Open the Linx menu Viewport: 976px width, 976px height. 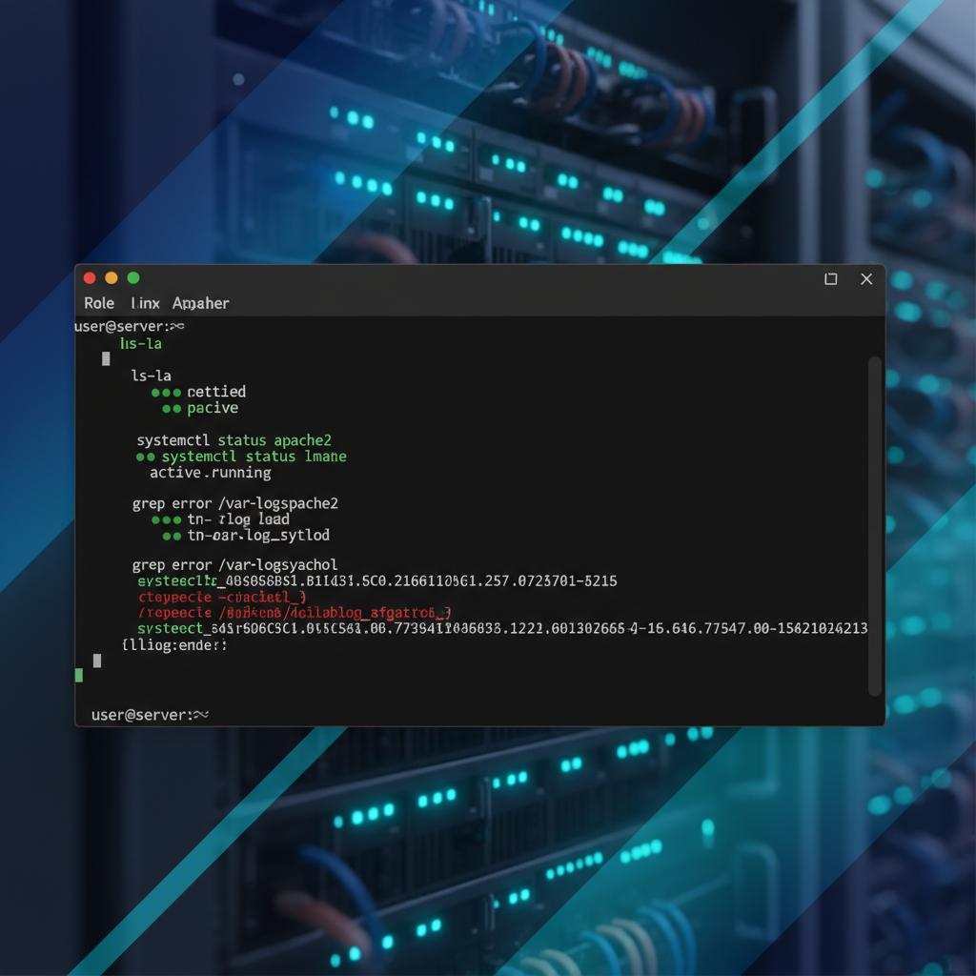point(145,303)
